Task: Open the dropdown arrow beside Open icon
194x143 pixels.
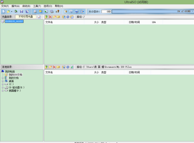Action: click(11, 11)
